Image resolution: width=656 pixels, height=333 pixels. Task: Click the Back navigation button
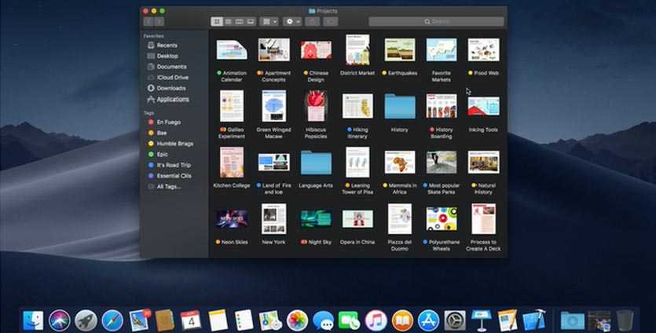click(x=148, y=22)
